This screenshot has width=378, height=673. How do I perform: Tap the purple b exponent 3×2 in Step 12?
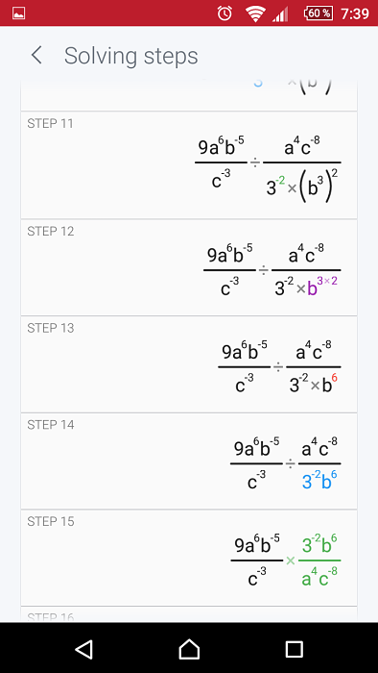tap(322, 287)
